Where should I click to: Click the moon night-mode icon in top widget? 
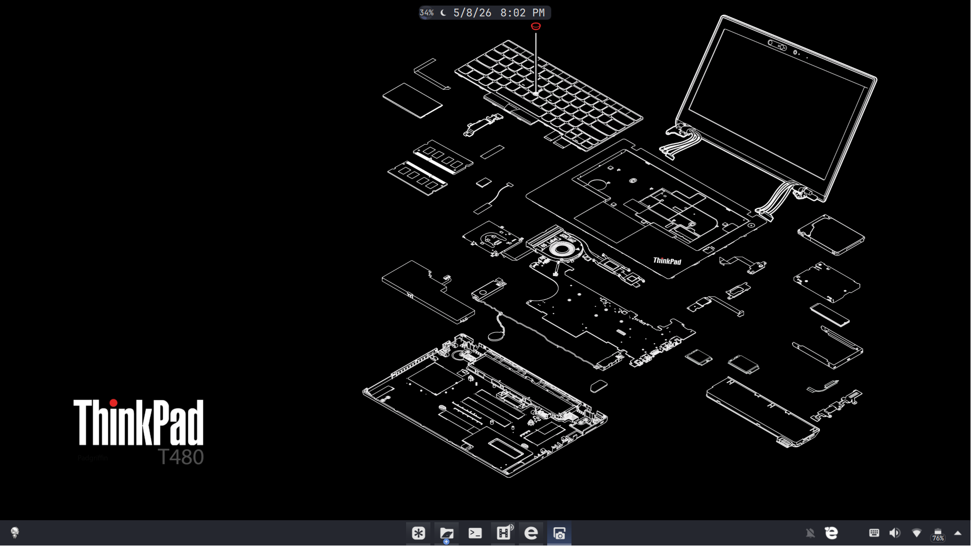444,13
